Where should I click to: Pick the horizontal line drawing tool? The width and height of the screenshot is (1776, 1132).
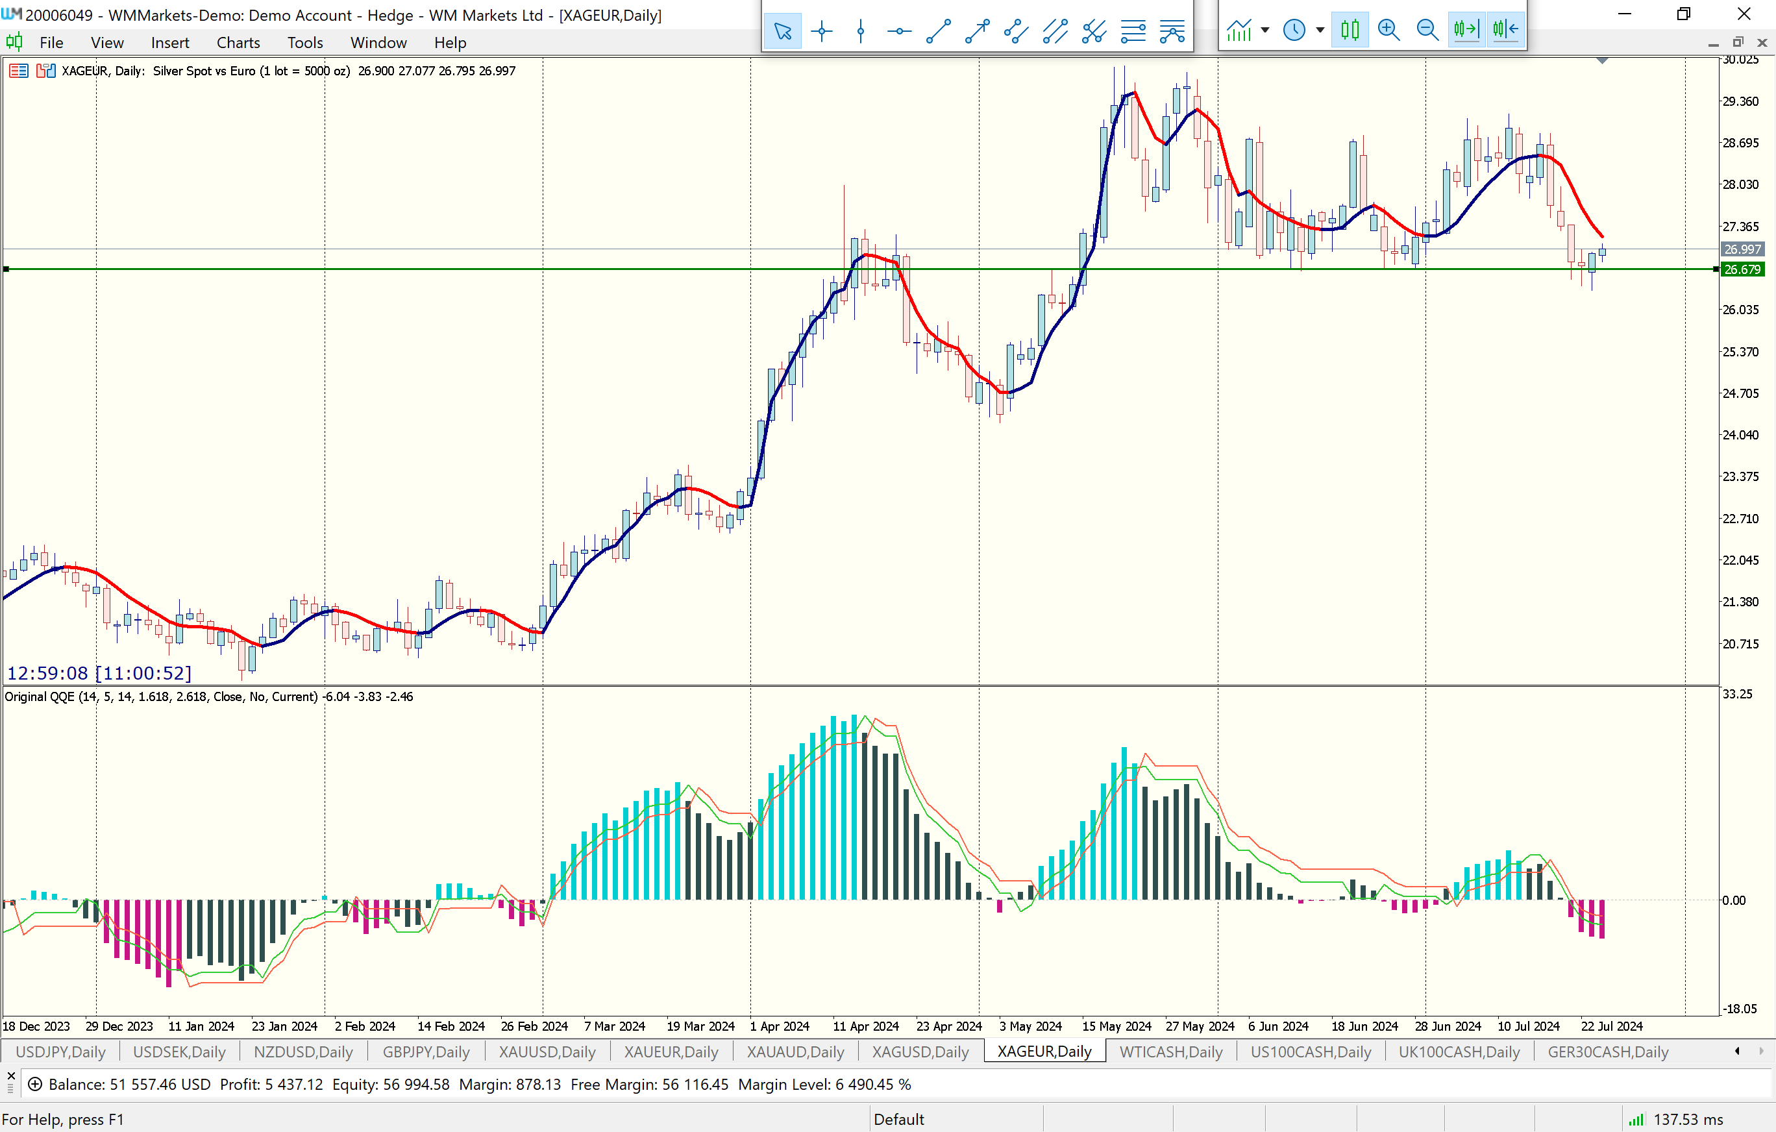pyautogui.click(x=899, y=31)
